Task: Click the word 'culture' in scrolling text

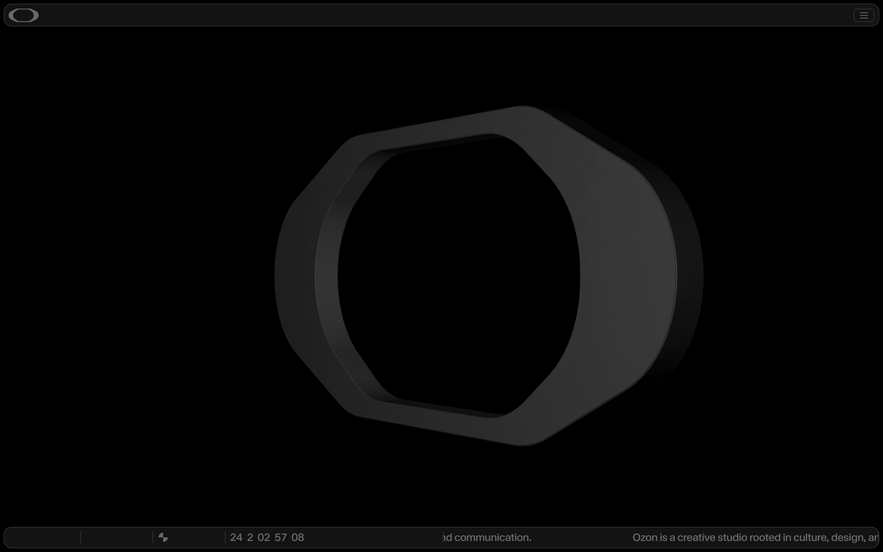Action: pyautogui.click(x=810, y=537)
